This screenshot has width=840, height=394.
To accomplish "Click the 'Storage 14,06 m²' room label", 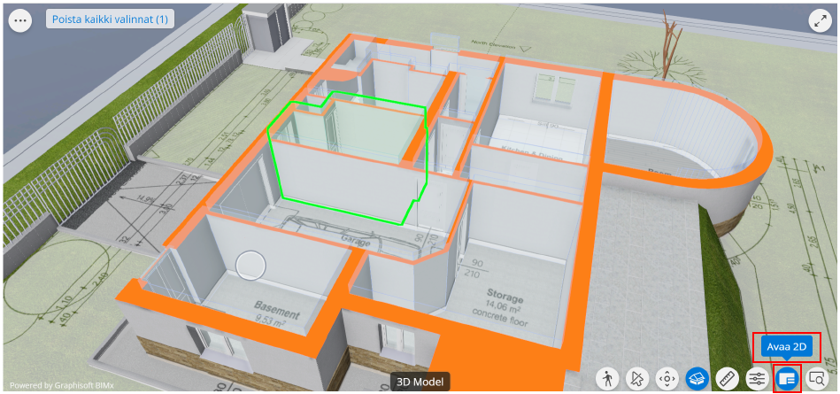I will [501, 309].
